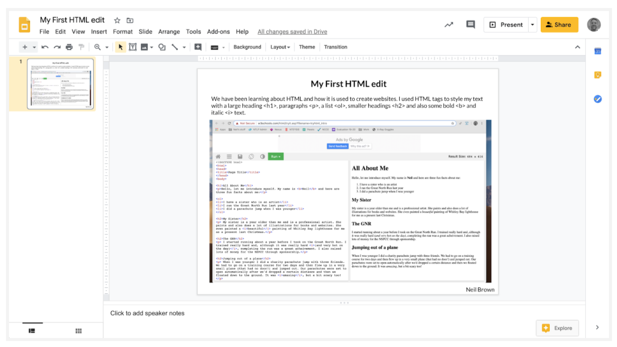Screen dimensions: 617x347
Task: Click the presentation name in the header
Action: 72,20
